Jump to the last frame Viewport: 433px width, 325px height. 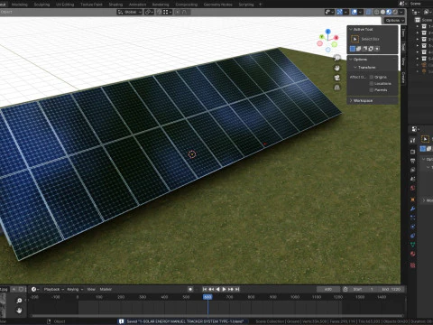point(237,289)
